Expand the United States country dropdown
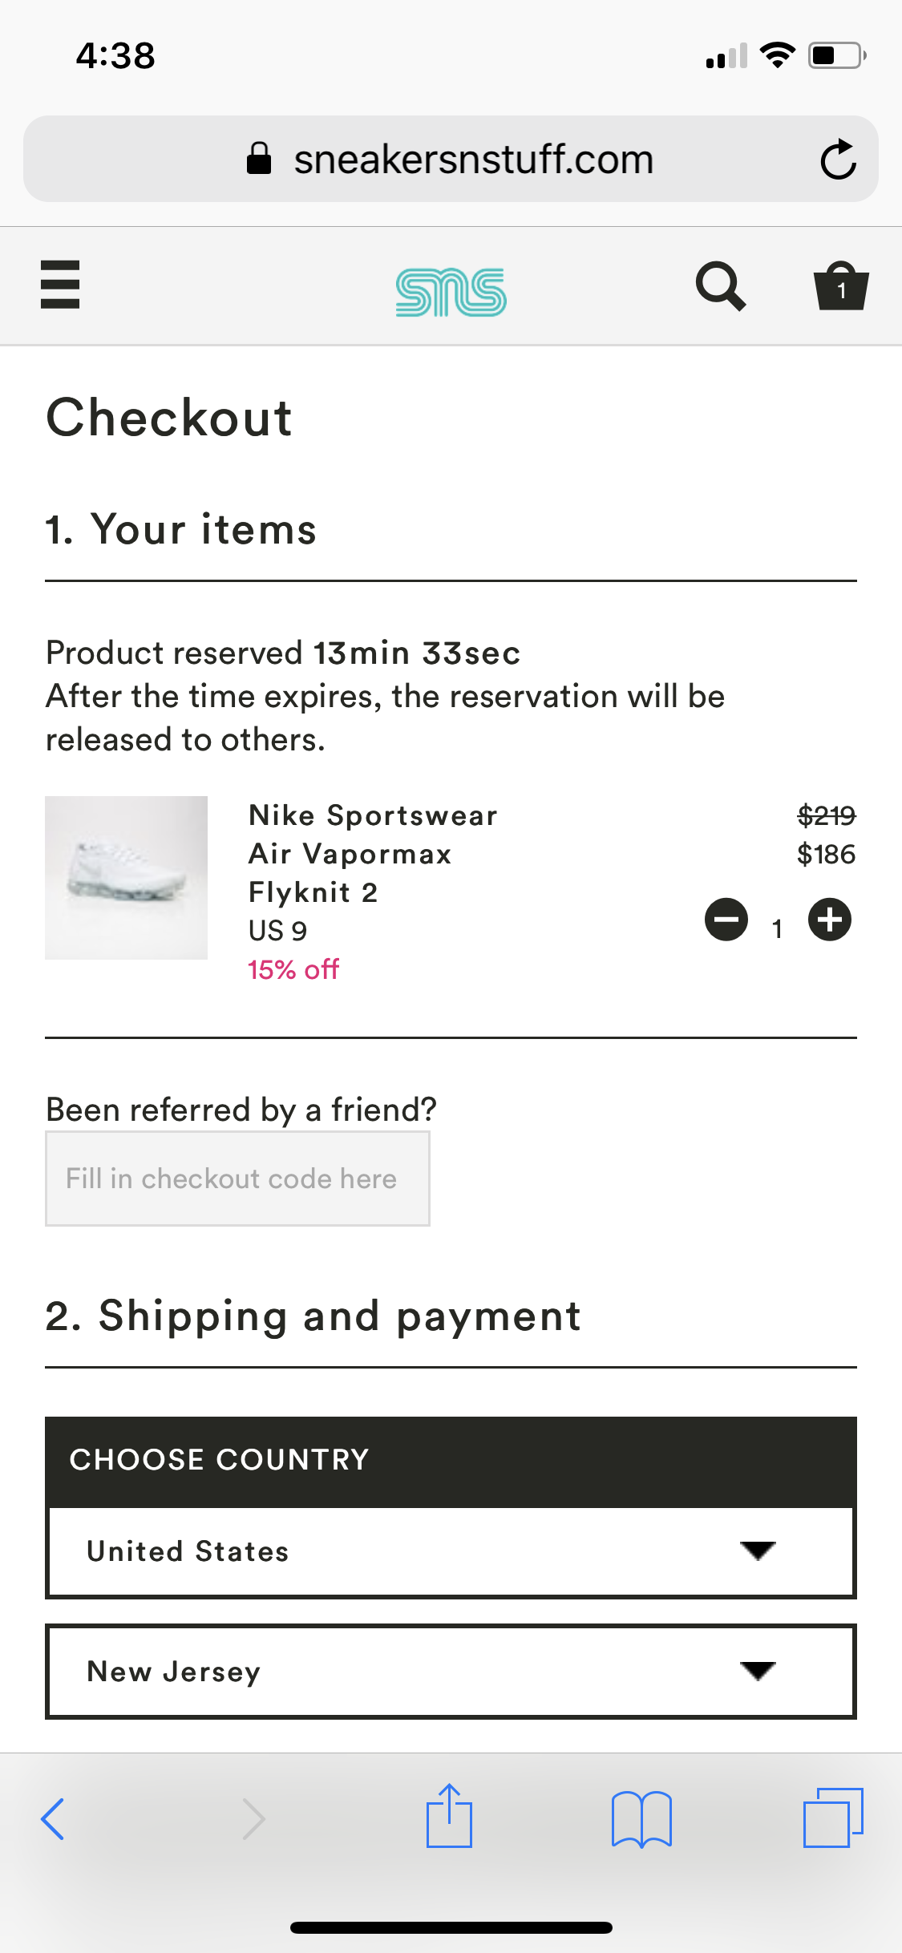The width and height of the screenshot is (902, 1953). (x=451, y=1552)
